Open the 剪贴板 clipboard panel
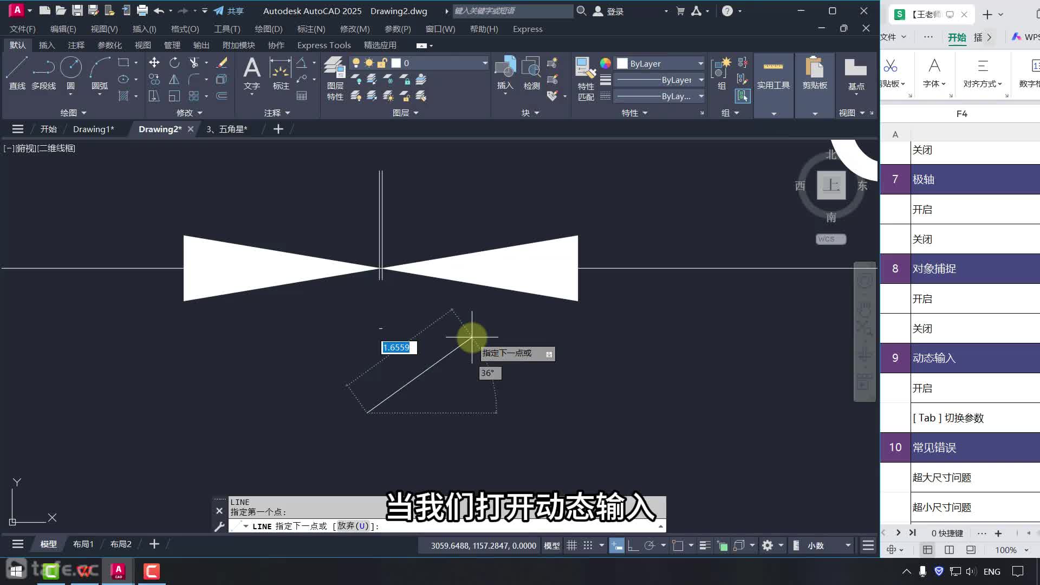This screenshot has height=585, width=1040. [x=815, y=74]
